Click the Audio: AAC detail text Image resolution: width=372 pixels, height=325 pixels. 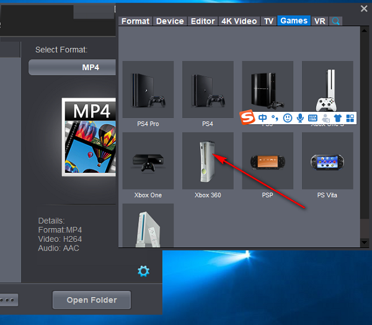pyautogui.click(x=59, y=248)
